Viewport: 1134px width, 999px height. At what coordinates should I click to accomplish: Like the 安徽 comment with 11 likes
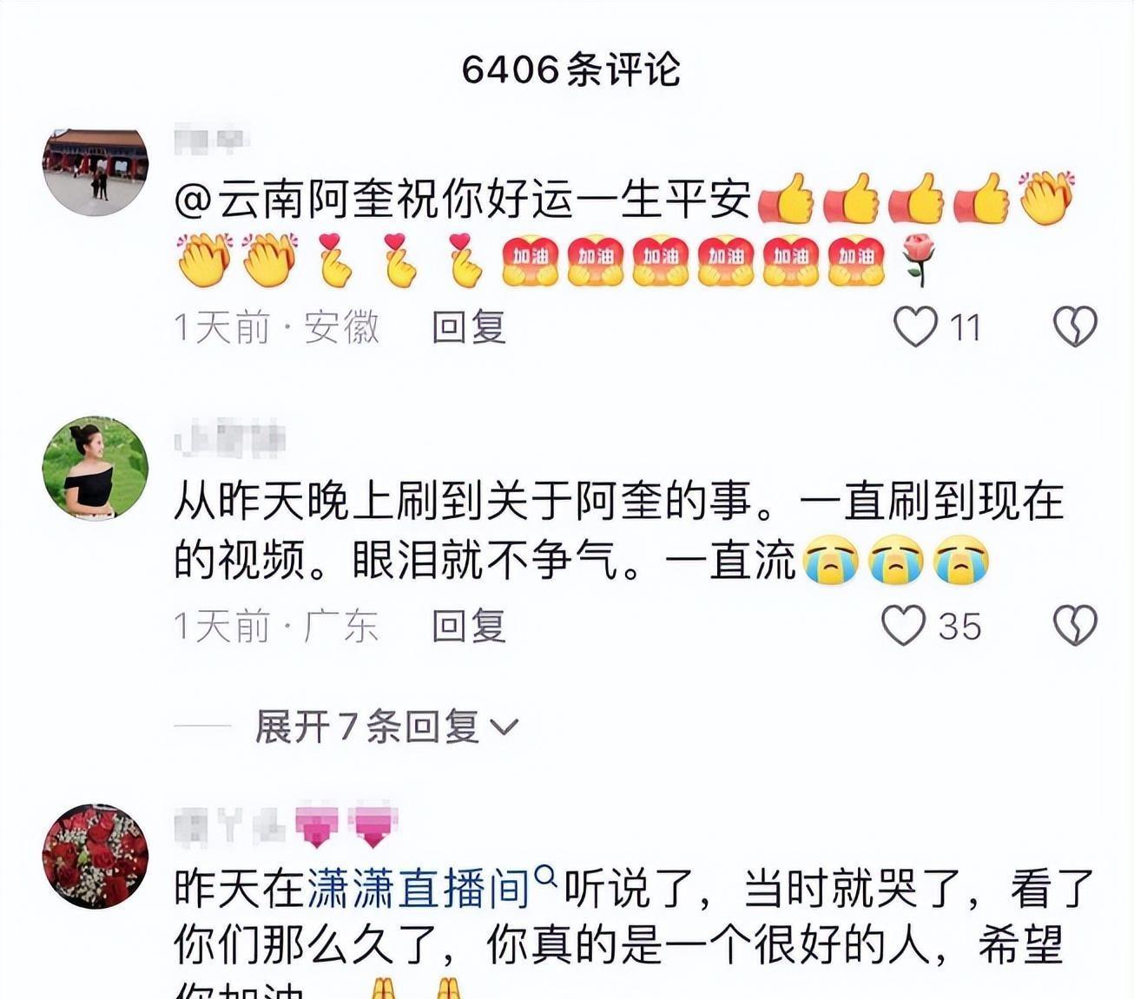[916, 327]
